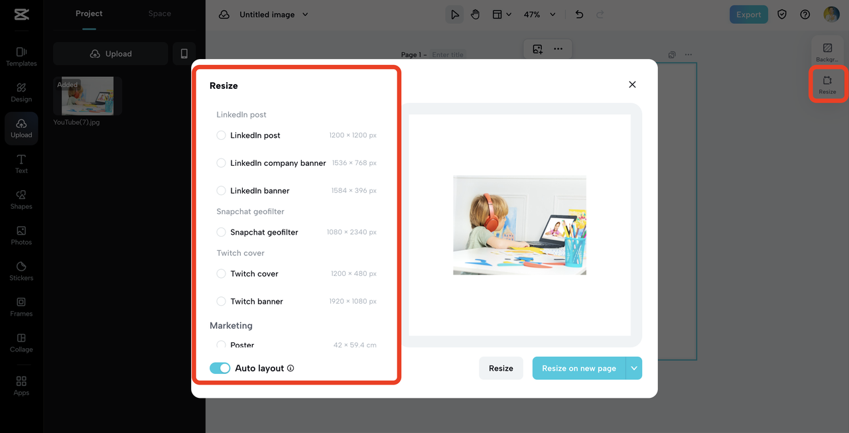The width and height of the screenshot is (849, 433).
Task: Select the YouTube(7).jpg thumbnail
Action: (88, 96)
